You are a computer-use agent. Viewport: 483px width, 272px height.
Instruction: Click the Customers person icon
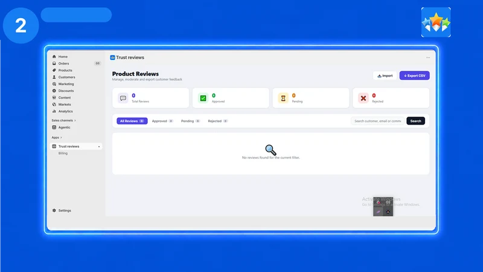pos(54,77)
